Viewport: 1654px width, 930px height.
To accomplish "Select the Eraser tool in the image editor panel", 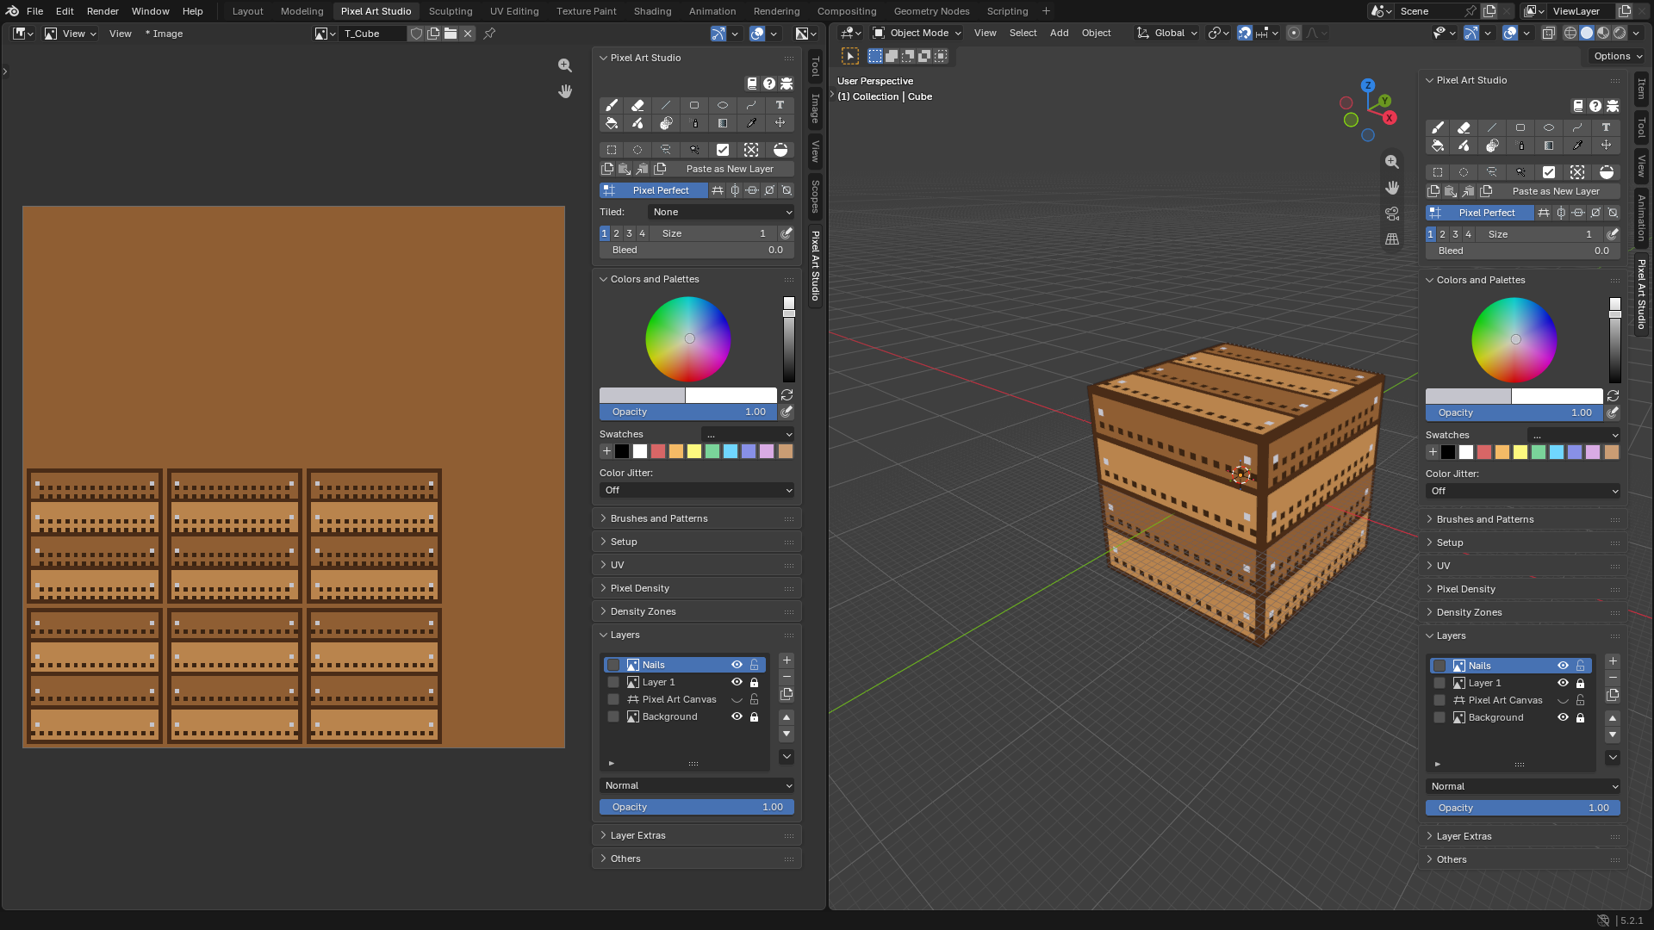I will click(x=637, y=105).
